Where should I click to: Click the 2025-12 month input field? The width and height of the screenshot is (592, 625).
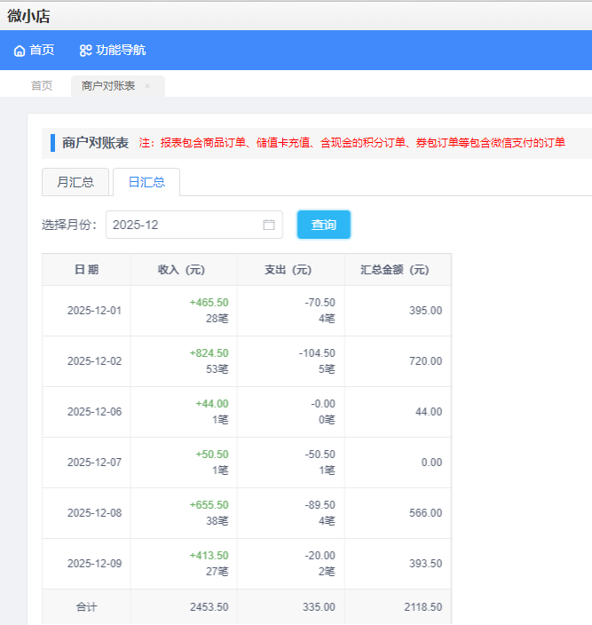click(186, 225)
